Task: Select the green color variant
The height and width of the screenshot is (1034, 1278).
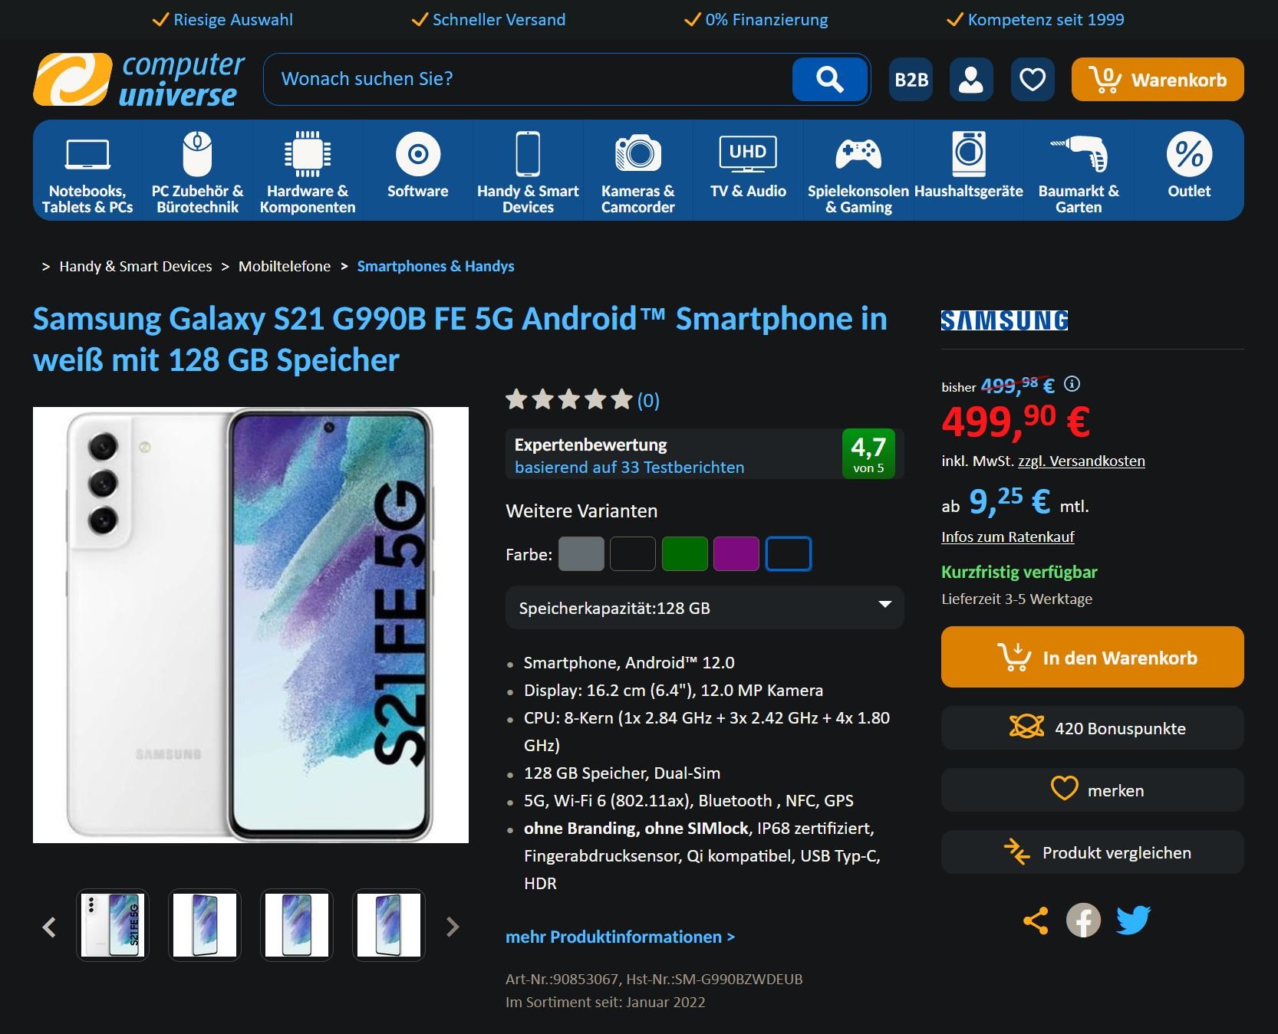Action: (x=685, y=554)
